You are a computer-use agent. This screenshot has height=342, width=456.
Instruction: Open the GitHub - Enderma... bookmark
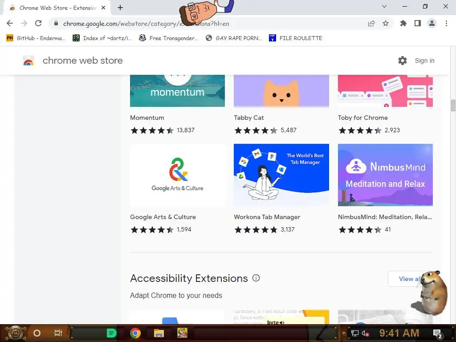(x=36, y=38)
